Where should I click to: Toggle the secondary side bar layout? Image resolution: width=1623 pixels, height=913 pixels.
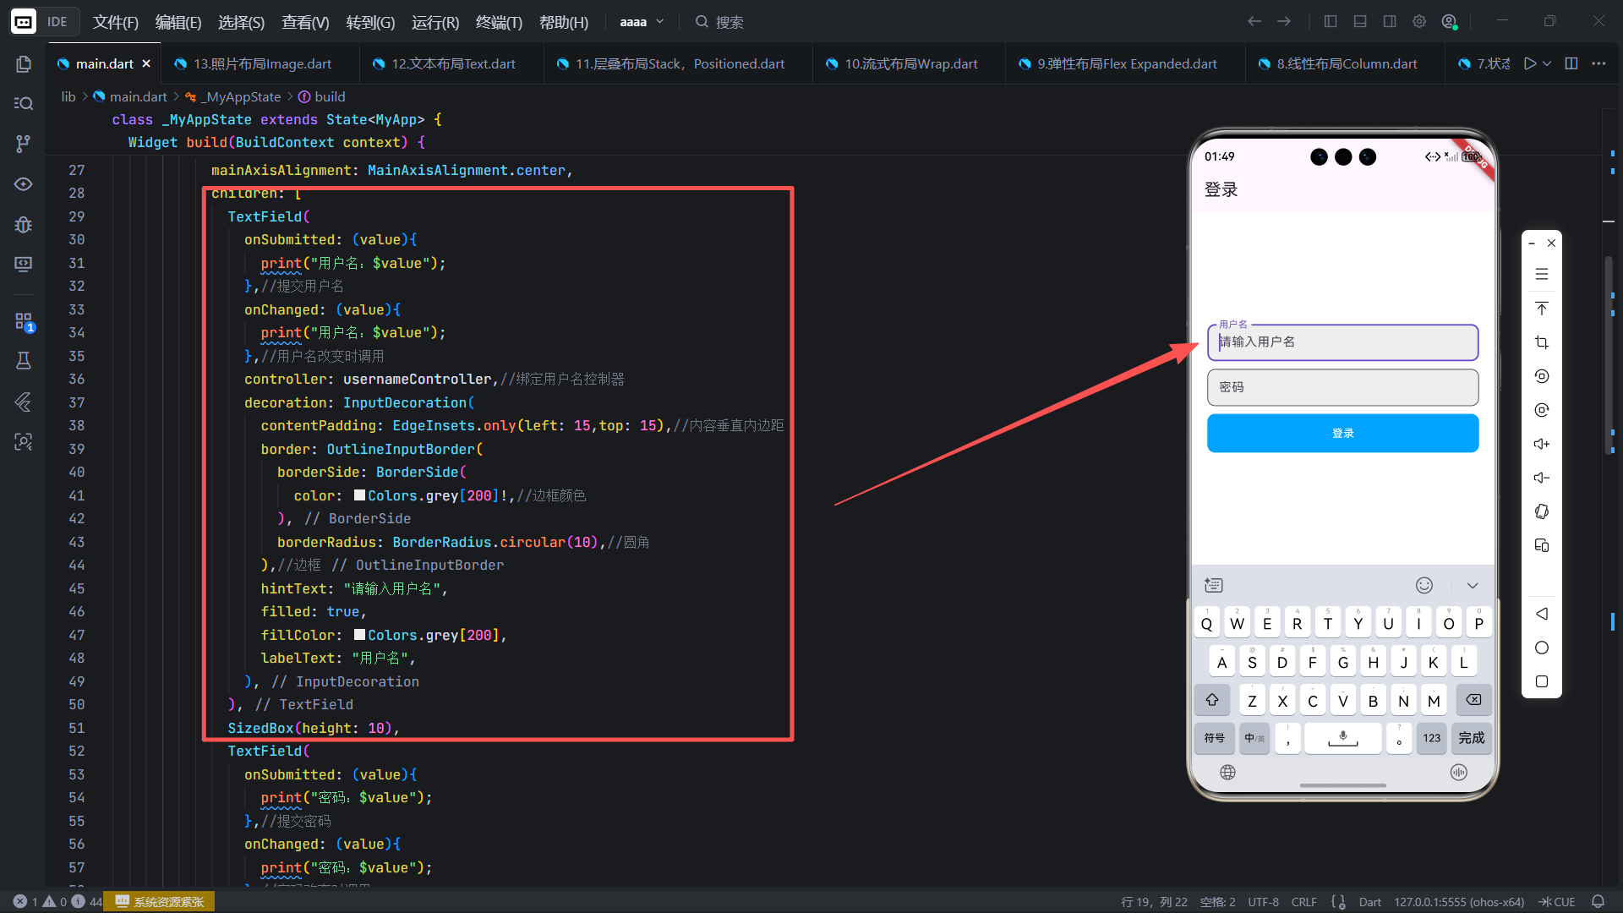click(x=1390, y=22)
